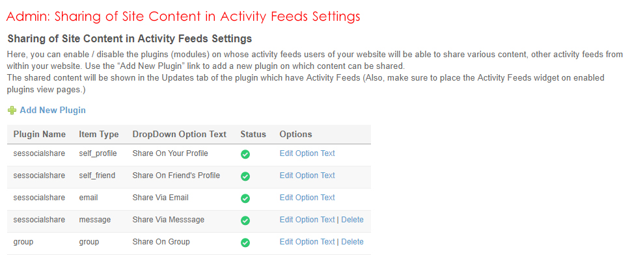The image size is (630, 262).
Task: Disable the group plugin status icon
Action: pyautogui.click(x=245, y=242)
